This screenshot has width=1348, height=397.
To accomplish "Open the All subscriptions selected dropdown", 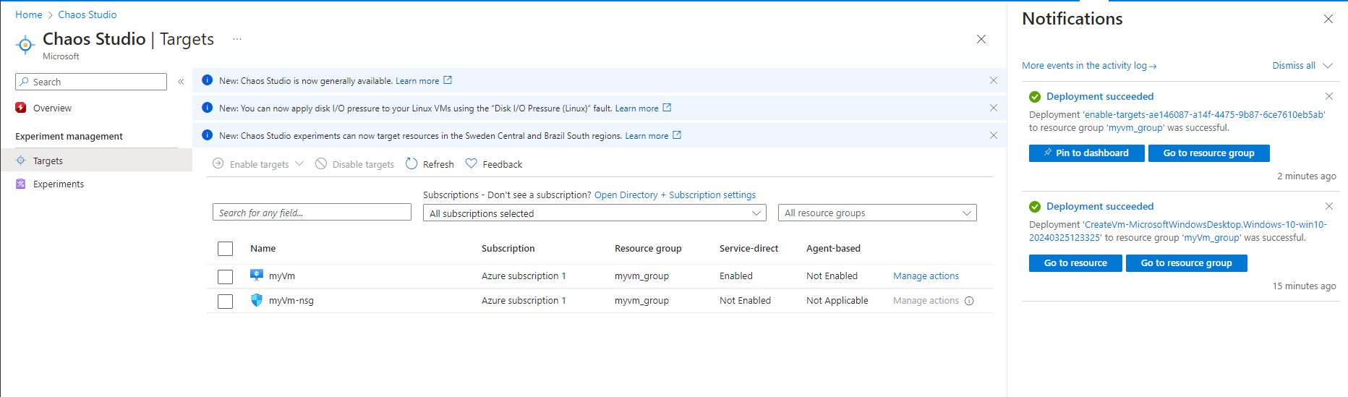I will coord(594,213).
